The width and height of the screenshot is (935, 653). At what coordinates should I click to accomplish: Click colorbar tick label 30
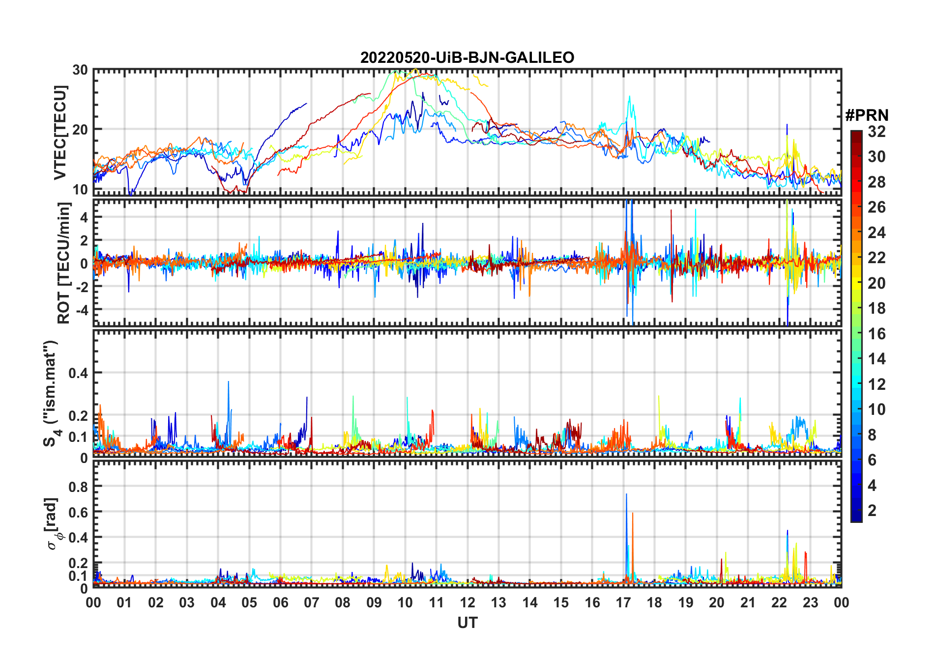click(x=877, y=157)
